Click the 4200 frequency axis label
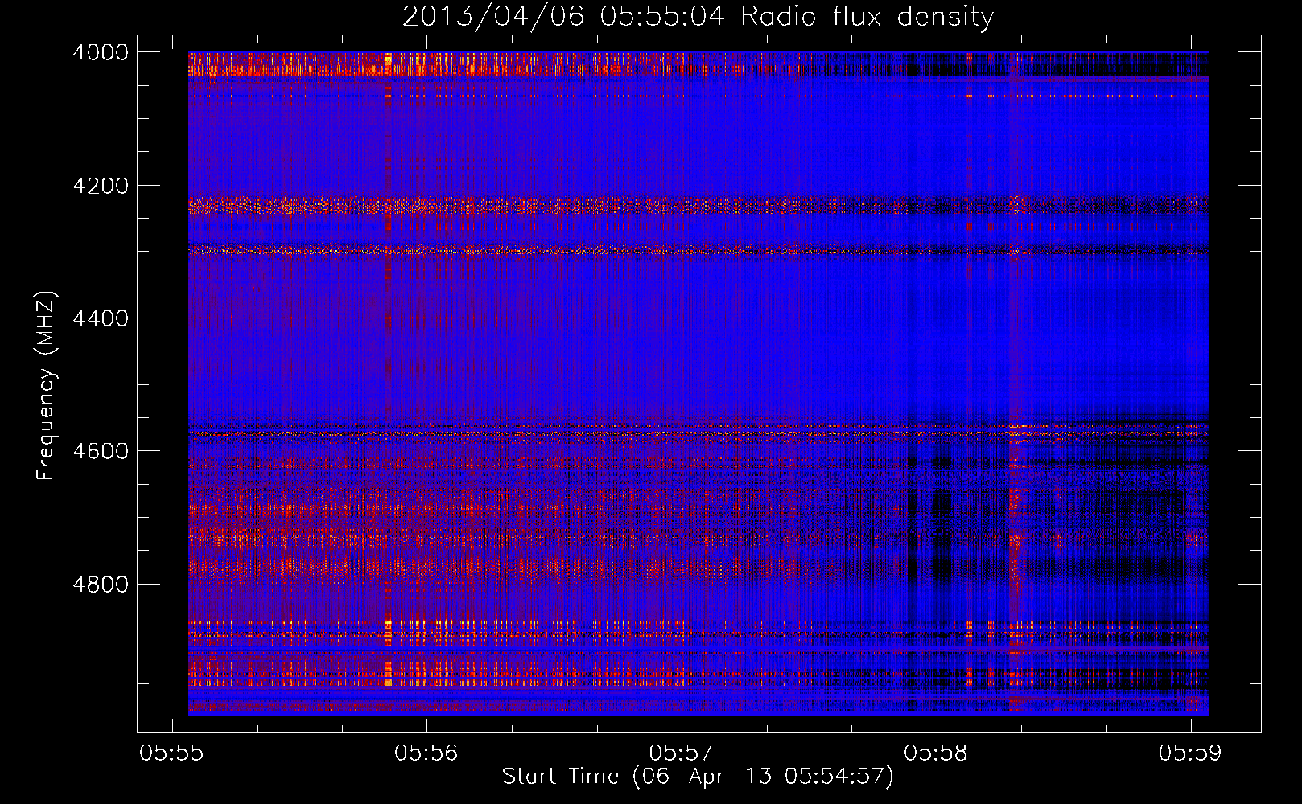 click(x=101, y=186)
